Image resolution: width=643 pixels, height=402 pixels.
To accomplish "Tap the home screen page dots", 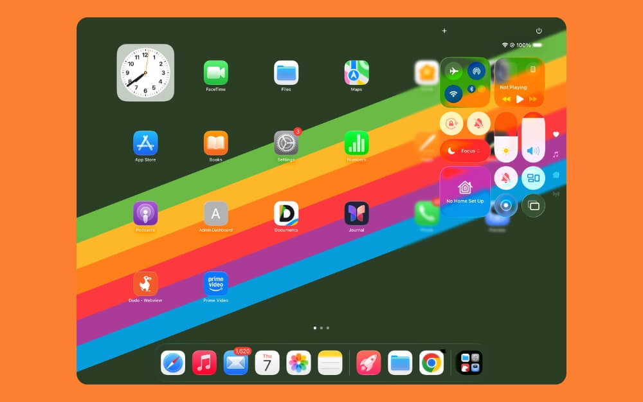I will point(321,328).
